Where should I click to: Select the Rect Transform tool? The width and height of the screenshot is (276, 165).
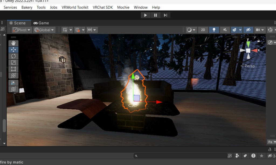point(13,69)
